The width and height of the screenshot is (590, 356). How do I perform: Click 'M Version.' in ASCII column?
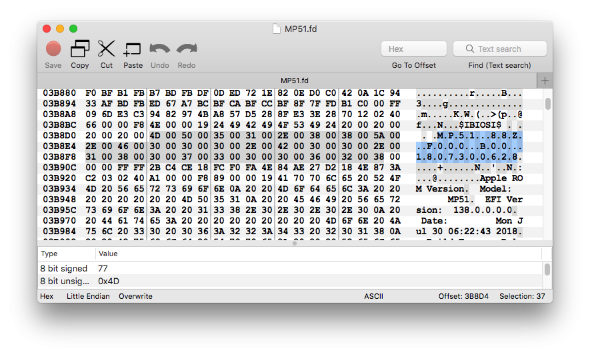(x=443, y=189)
